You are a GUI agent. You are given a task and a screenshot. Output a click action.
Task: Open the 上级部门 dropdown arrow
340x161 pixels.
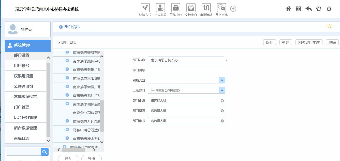pos(222,90)
